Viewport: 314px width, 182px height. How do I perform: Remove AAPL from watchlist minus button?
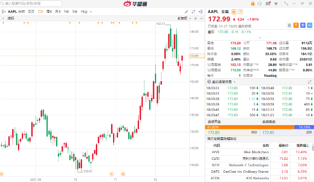point(309,26)
